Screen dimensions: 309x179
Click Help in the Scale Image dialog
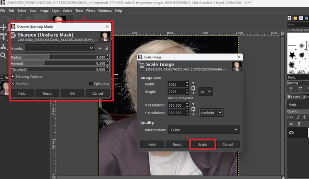pos(152,145)
